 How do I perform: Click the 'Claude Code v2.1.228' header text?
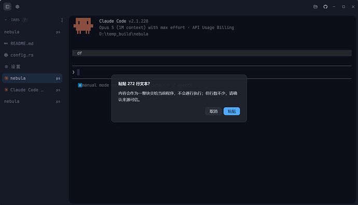tap(123, 21)
